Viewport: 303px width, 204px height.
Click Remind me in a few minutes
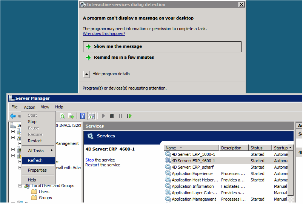tap(124, 58)
